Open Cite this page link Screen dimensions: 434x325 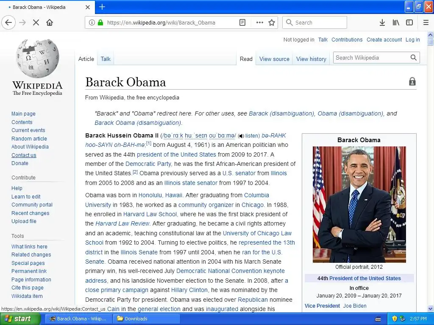[28, 288]
